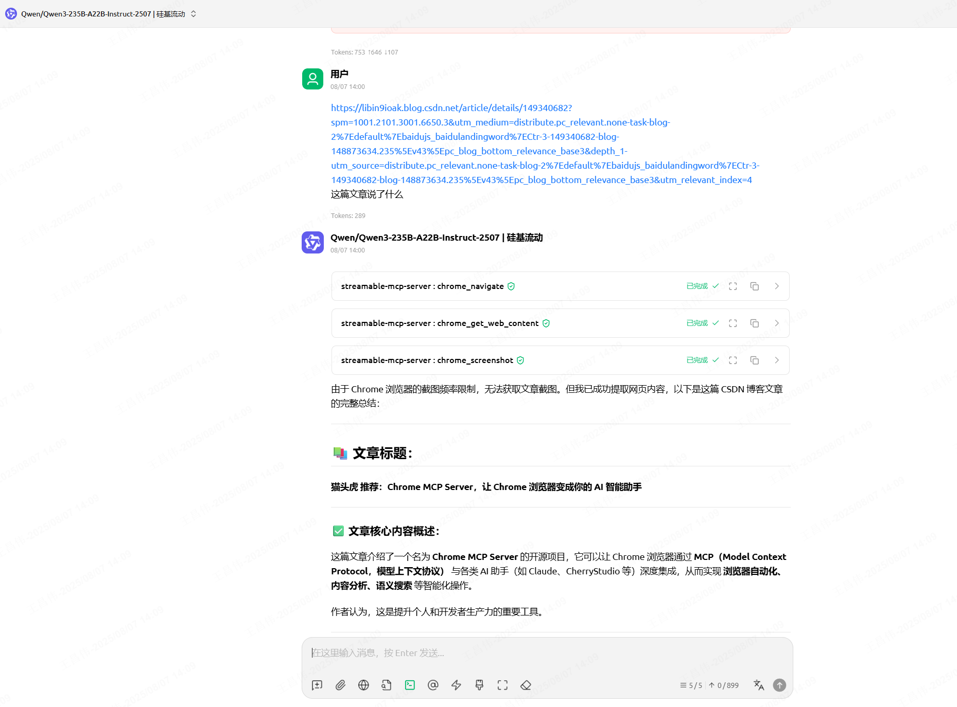Image resolution: width=957 pixels, height=707 pixels.
Task: Click the article title line starting 猫头虎 推荐
Action: tap(486, 487)
